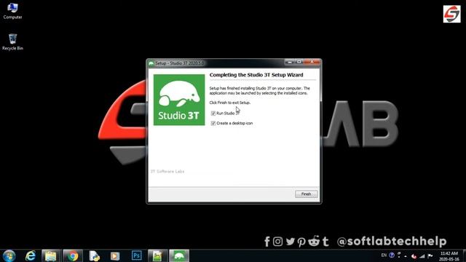Open Google Chrome from the taskbar
This screenshot has width=466, height=262.
72,255
